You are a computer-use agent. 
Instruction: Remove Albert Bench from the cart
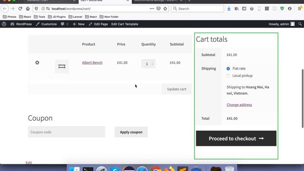click(x=37, y=63)
